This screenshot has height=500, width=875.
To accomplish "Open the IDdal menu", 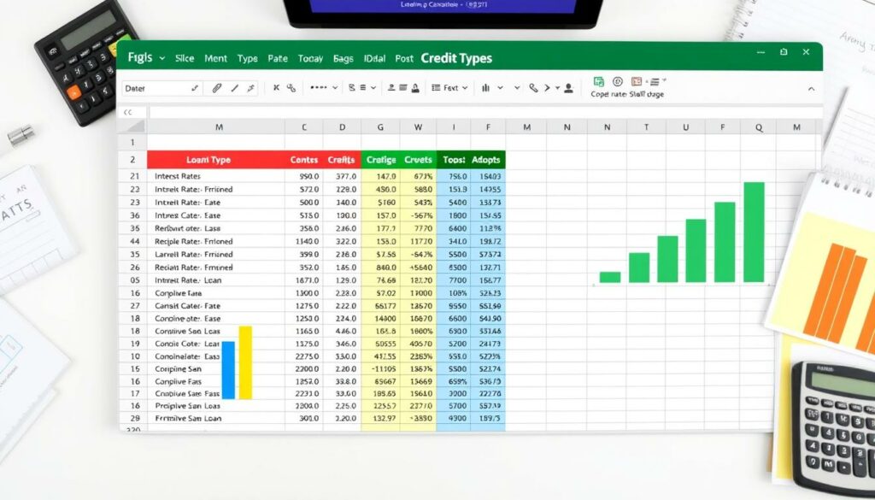I will 374,58.
